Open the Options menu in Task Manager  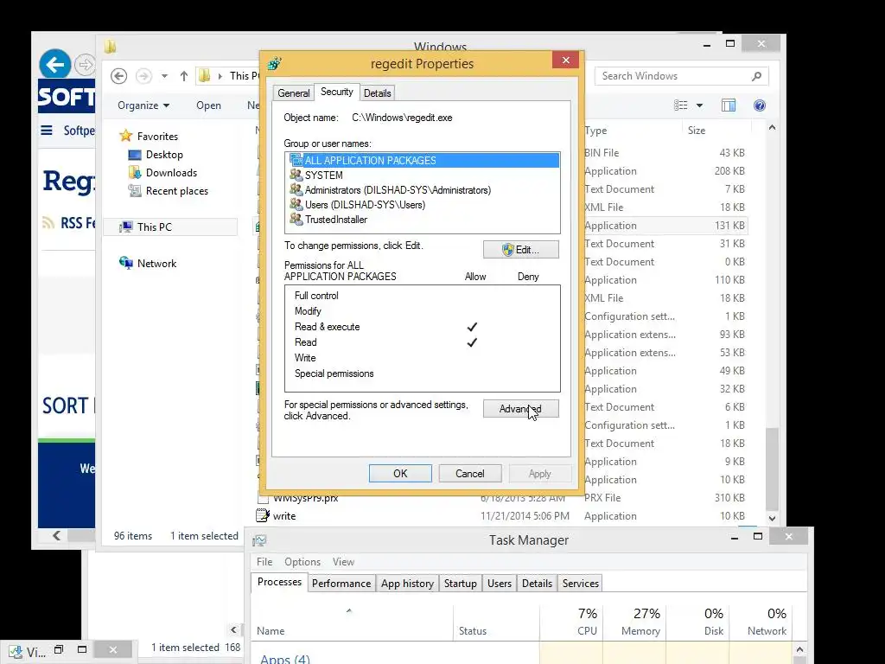(302, 562)
